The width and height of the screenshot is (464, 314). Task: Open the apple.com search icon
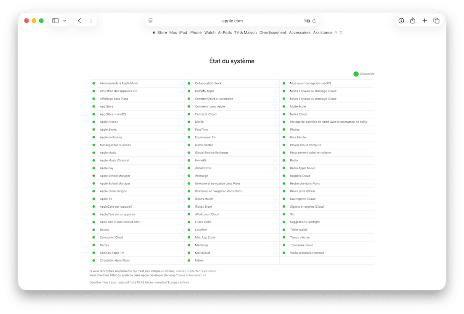pyautogui.click(x=336, y=33)
